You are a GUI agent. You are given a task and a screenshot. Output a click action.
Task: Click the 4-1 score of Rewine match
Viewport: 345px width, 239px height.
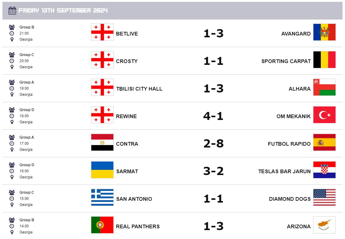[x=214, y=116]
